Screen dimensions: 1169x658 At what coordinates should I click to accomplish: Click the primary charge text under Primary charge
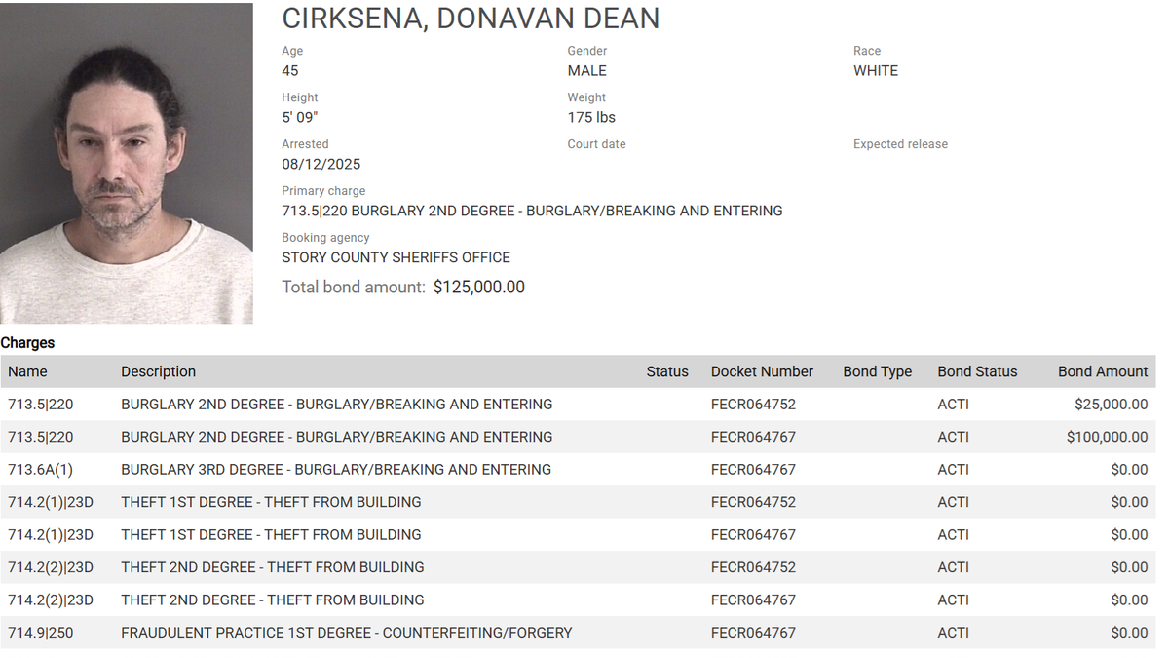pyautogui.click(x=532, y=212)
